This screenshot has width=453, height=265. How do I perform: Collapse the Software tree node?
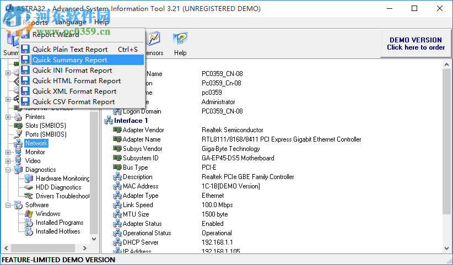click(8, 205)
